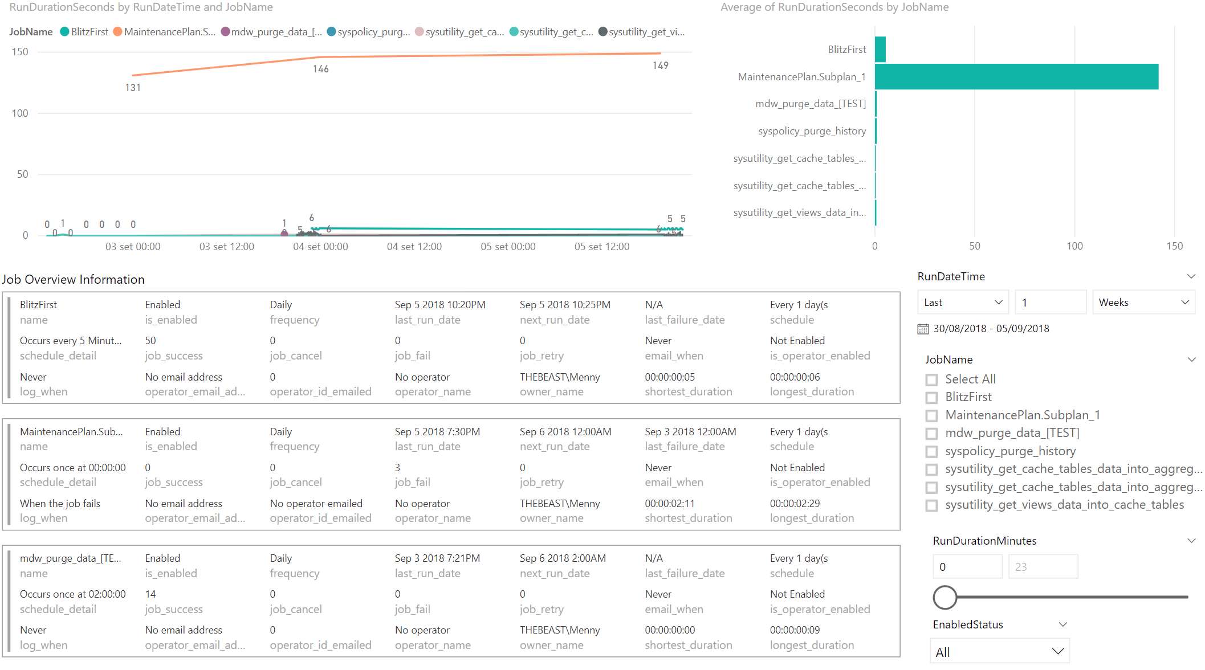
Task: Click the number input showing 1 under RunDateTime
Action: (x=1050, y=302)
